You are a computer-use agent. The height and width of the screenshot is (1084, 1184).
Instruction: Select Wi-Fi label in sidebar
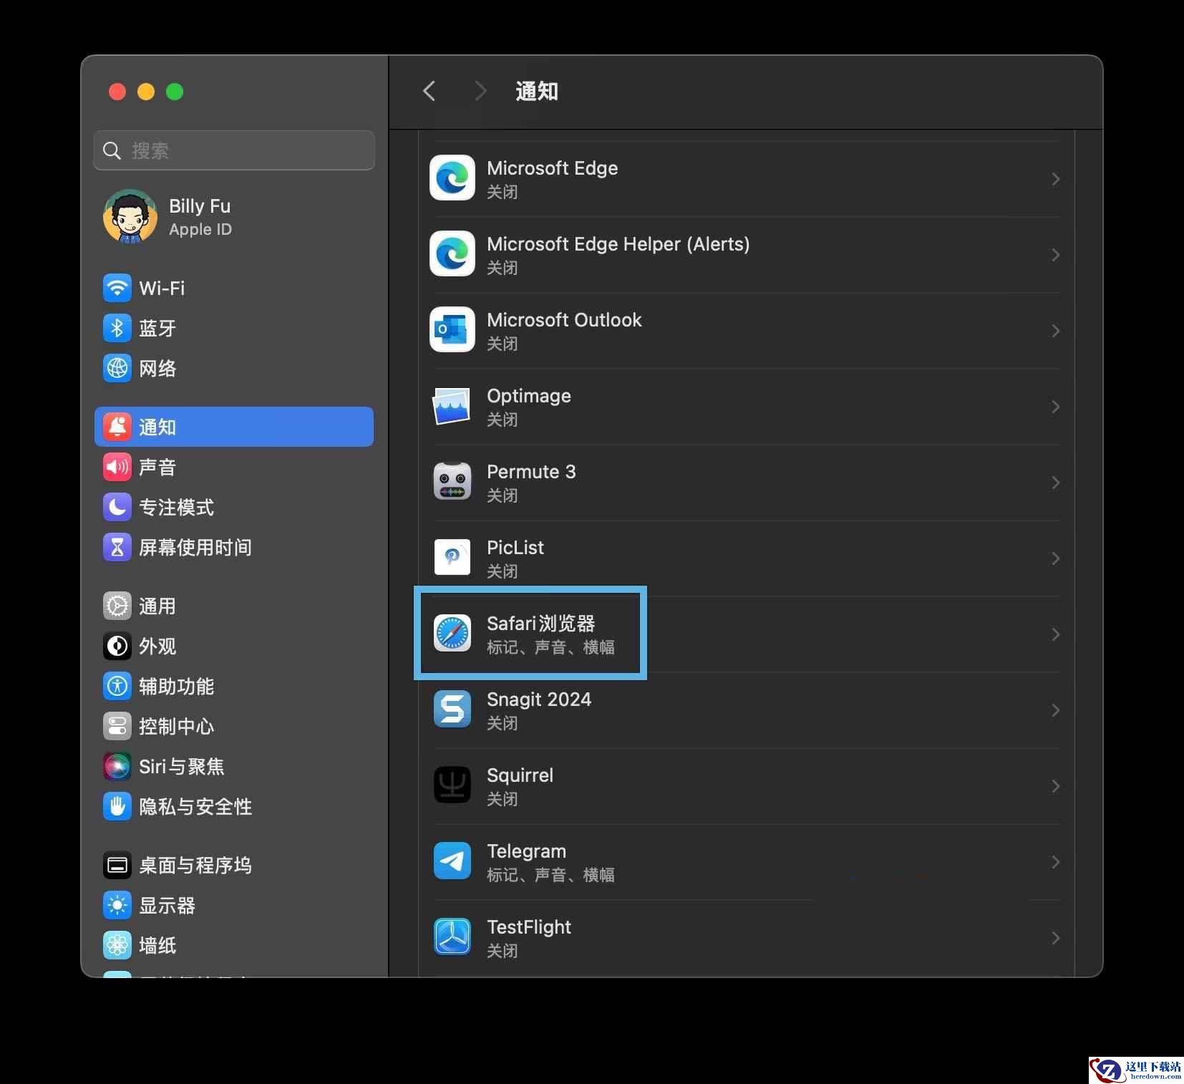click(162, 289)
